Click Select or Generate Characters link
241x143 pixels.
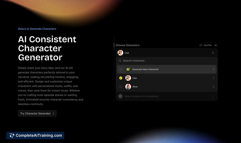tap(37, 29)
